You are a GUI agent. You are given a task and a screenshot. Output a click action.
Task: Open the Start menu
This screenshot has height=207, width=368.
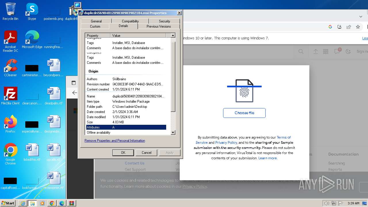click(8, 203)
